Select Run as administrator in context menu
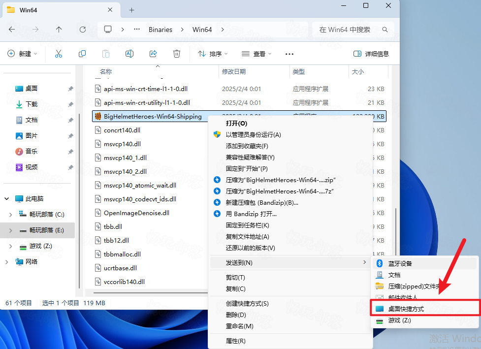This screenshot has height=349, width=481. click(x=290, y=135)
